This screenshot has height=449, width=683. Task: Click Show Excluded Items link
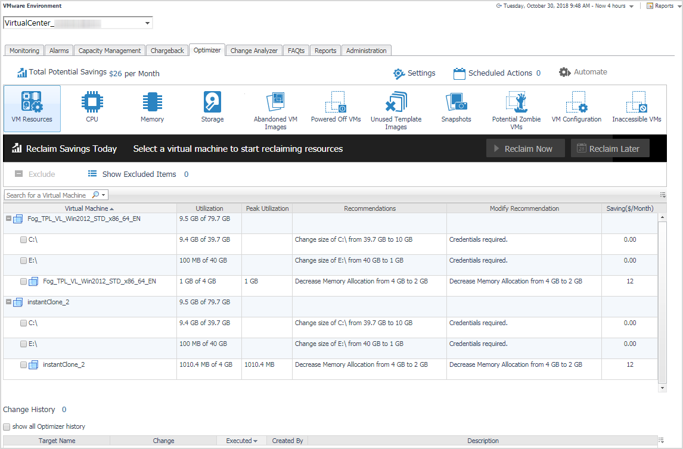pyautogui.click(x=138, y=174)
